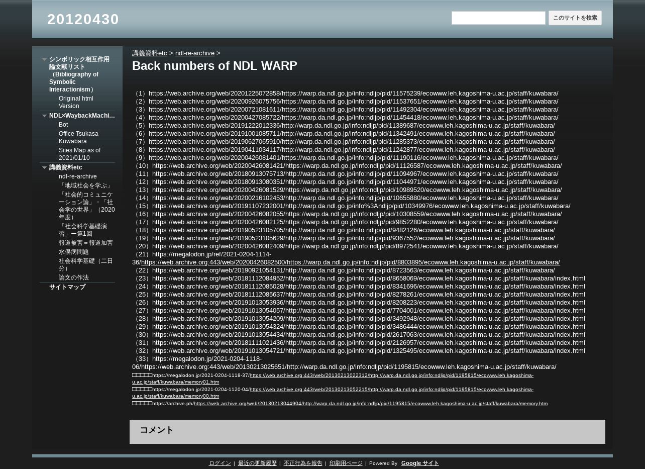The width and height of the screenshot is (645, 469).
Task: Open Original html Version sidebar link
Action: tap(76, 103)
